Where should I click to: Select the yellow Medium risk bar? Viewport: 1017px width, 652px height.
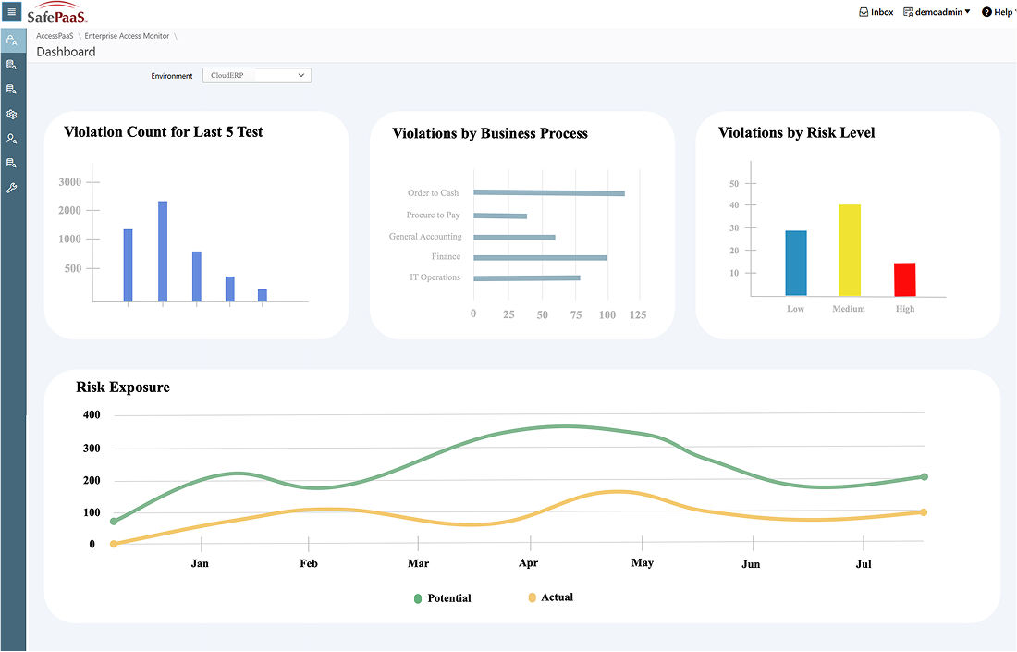tap(850, 250)
